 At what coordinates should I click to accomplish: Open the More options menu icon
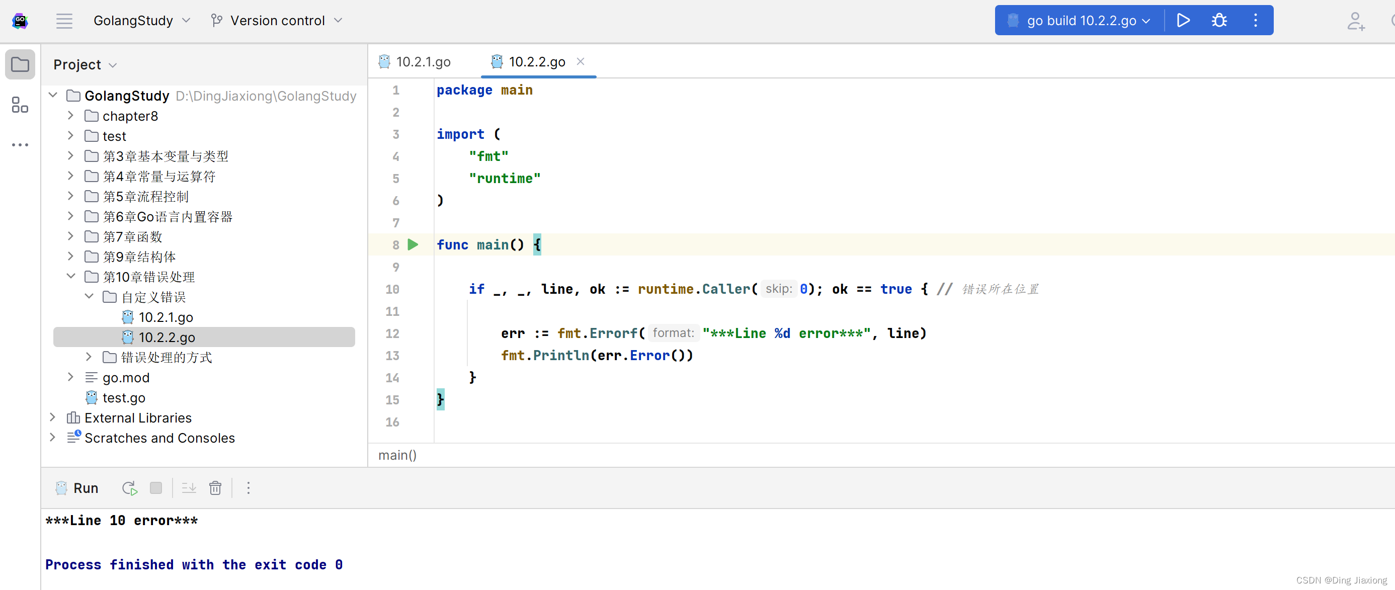[x=1255, y=20]
